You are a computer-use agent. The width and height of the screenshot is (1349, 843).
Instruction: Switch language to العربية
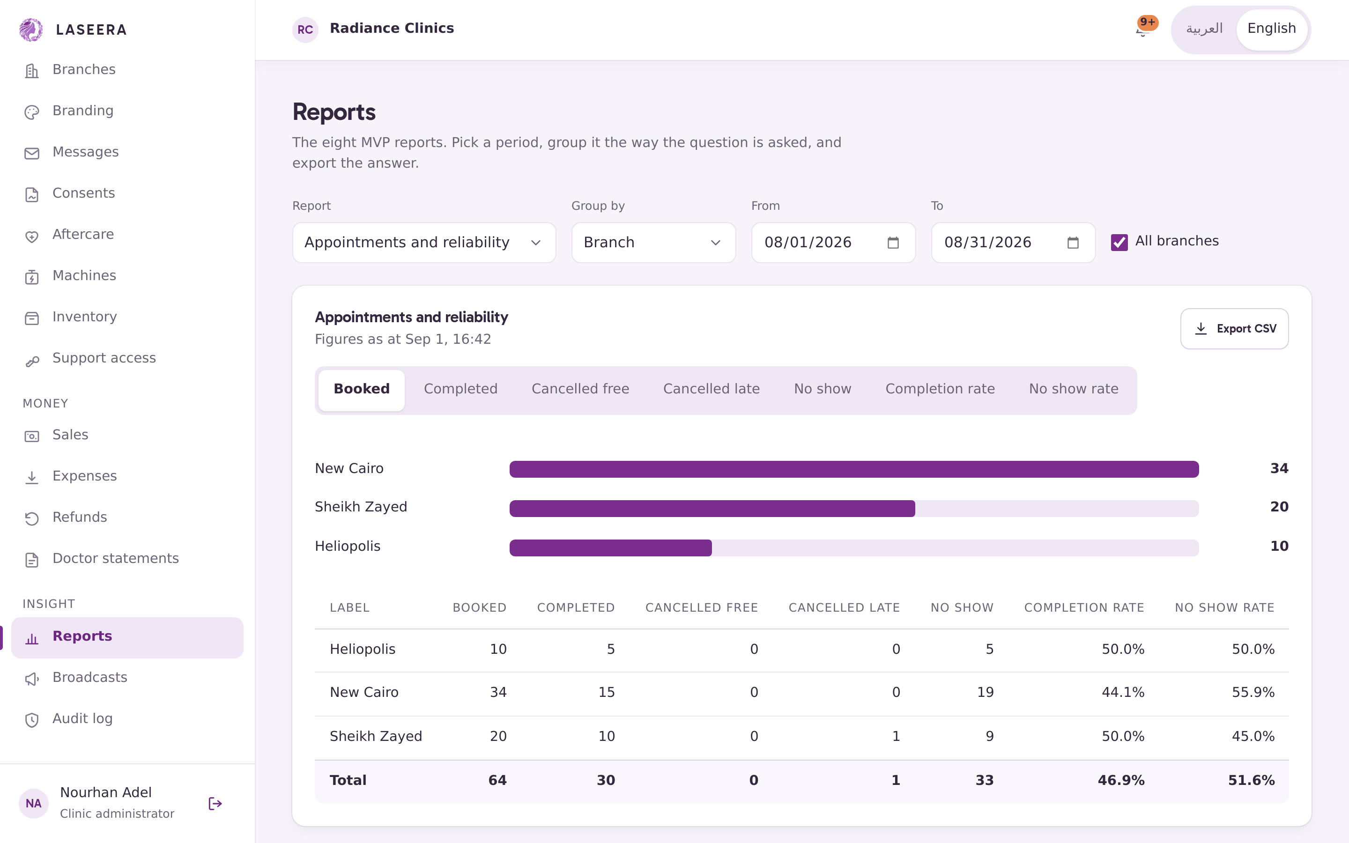click(x=1204, y=29)
